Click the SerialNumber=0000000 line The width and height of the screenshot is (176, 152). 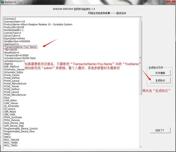pos(17,41)
